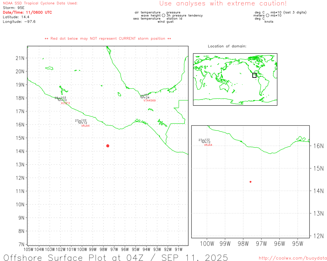Click the 'Location of domain:' label

227,46
